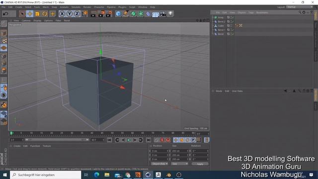Open the Layout dropdown
The image size is (318, 179).
(x=300, y=7)
